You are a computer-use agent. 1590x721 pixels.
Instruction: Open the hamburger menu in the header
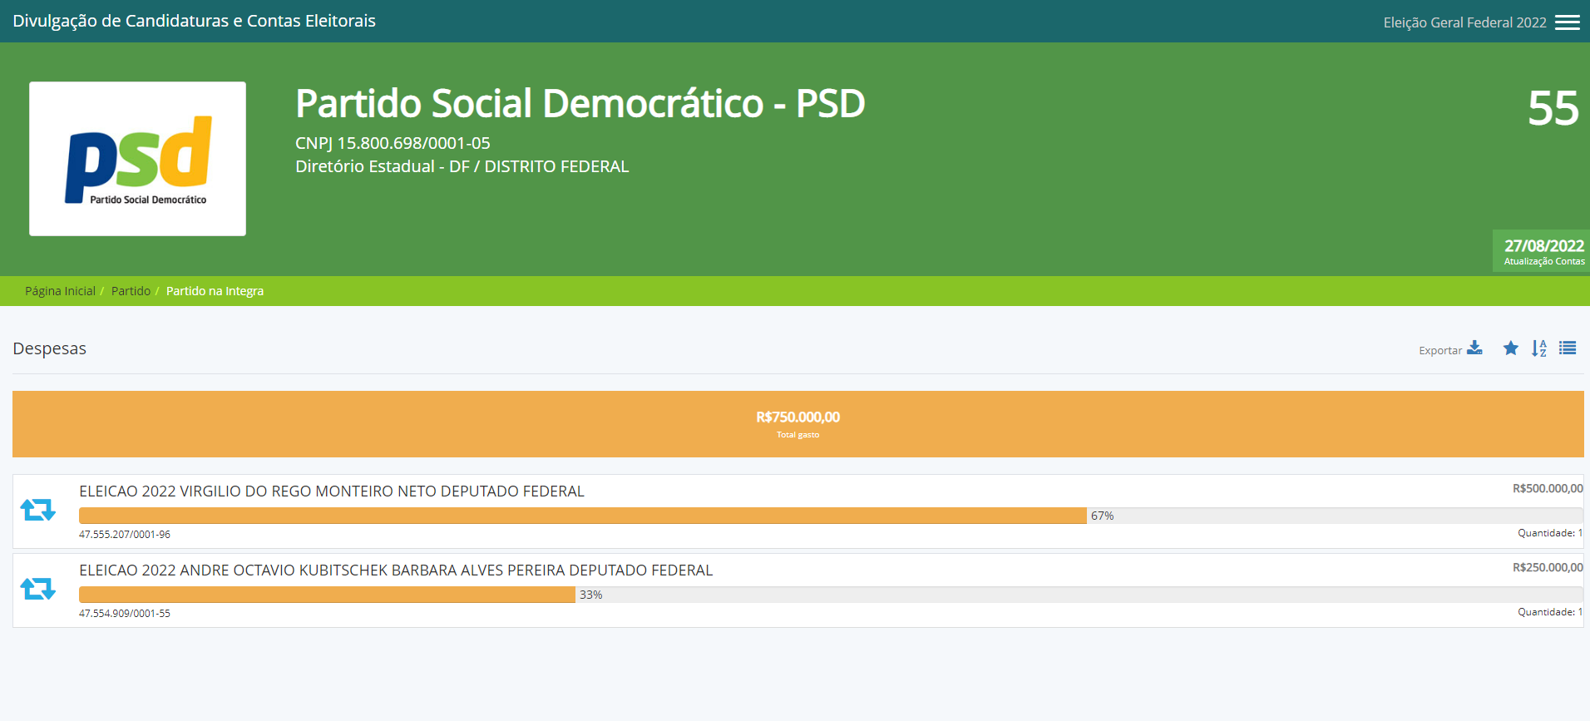coord(1567,22)
